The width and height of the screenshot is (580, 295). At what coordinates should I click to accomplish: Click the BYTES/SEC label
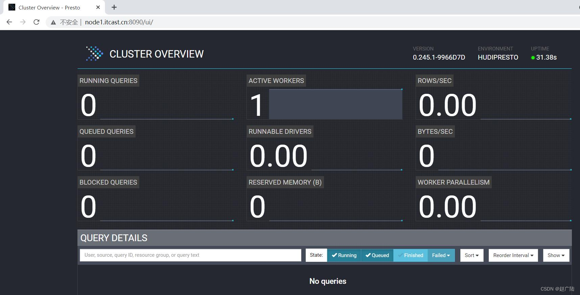435,131
